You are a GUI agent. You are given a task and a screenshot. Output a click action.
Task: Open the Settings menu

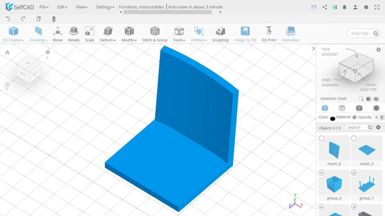point(105,7)
